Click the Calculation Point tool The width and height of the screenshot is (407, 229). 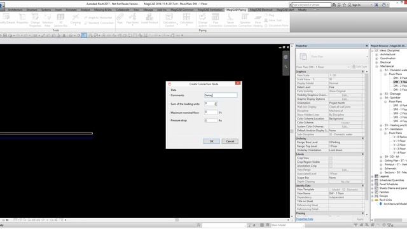pyautogui.click(x=277, y=25)
